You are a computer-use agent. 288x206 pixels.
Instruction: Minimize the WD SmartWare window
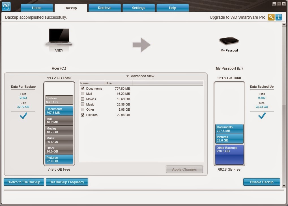point(274,4)
